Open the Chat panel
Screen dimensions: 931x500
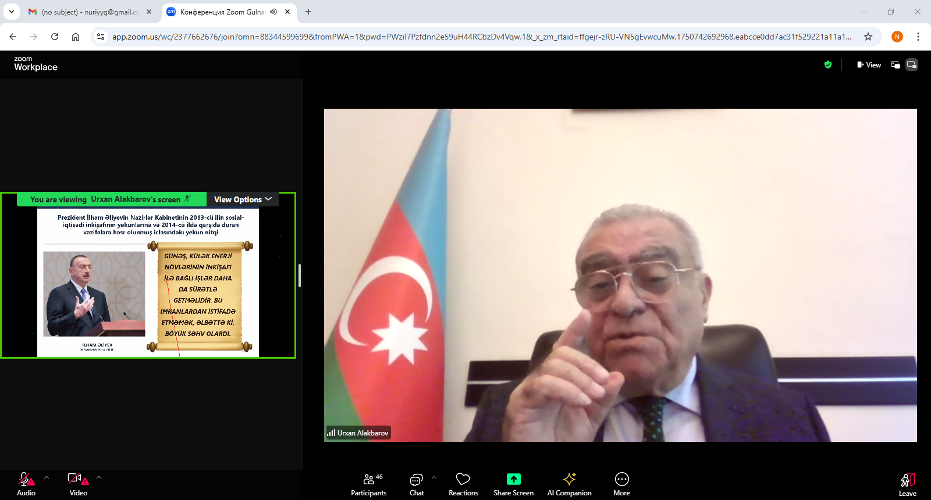click(417, 484)
